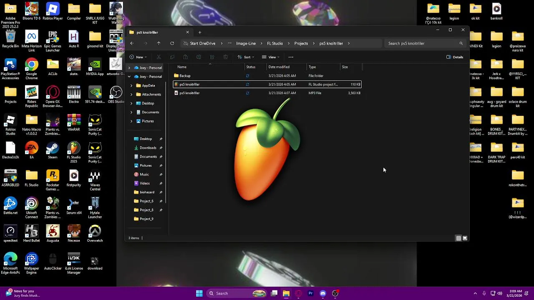Open Project_9 in the navigation pane
Viewport: 534px width, 300px height.
click(x=146, y=219)
